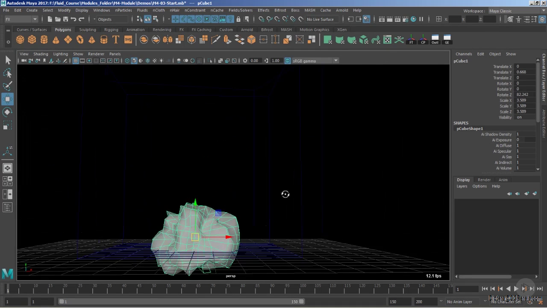Create a polygon torus from the shelf
Viewport: 547px width, 308px height.
[80, 40]
